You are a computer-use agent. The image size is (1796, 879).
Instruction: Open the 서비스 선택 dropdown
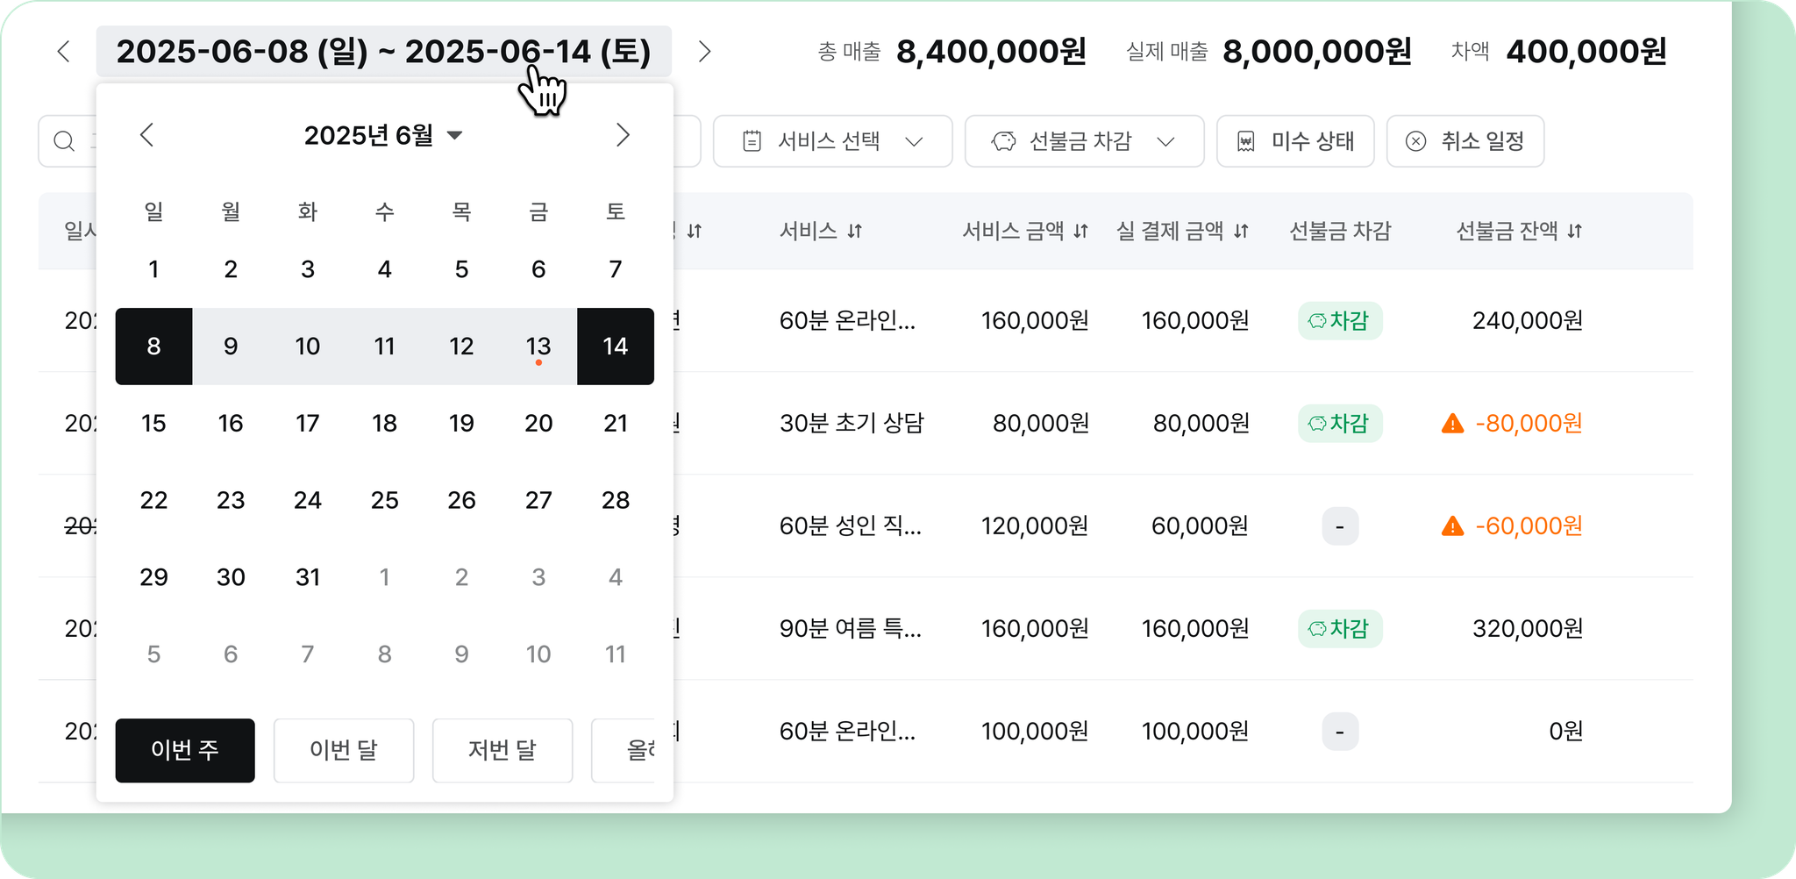point(833,141)
